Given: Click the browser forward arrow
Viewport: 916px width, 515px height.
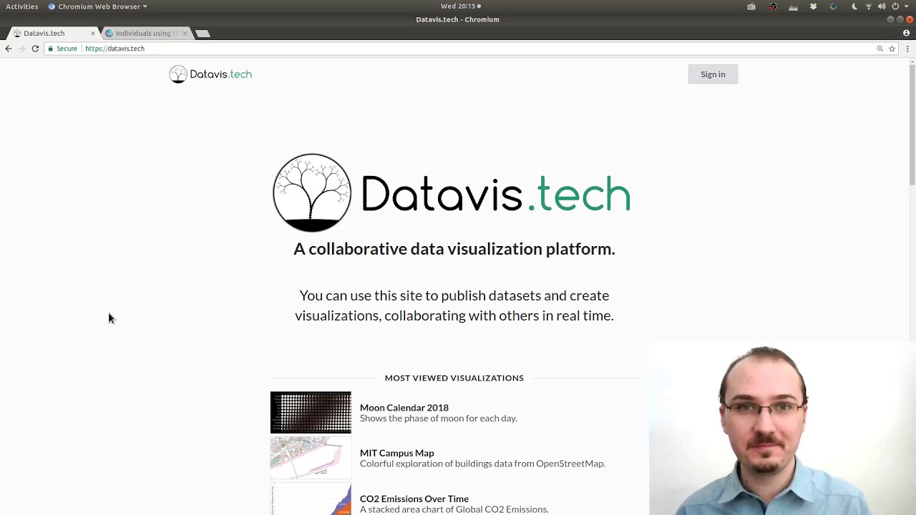Looking at the screenshot, I should [21, 49].
